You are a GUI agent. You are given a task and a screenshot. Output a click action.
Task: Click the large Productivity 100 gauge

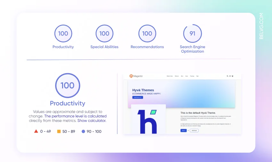[x=68, y=85]
